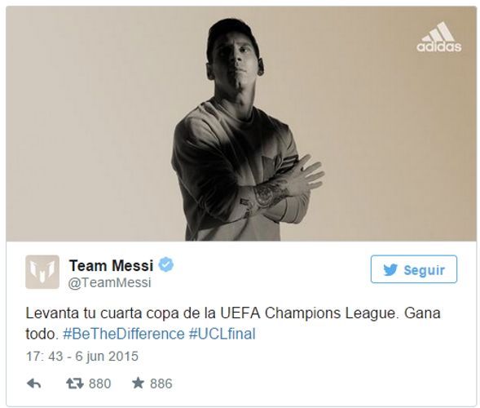Open the Team Messi avatar logo
480x408 pixels.
tap(42, 272)
